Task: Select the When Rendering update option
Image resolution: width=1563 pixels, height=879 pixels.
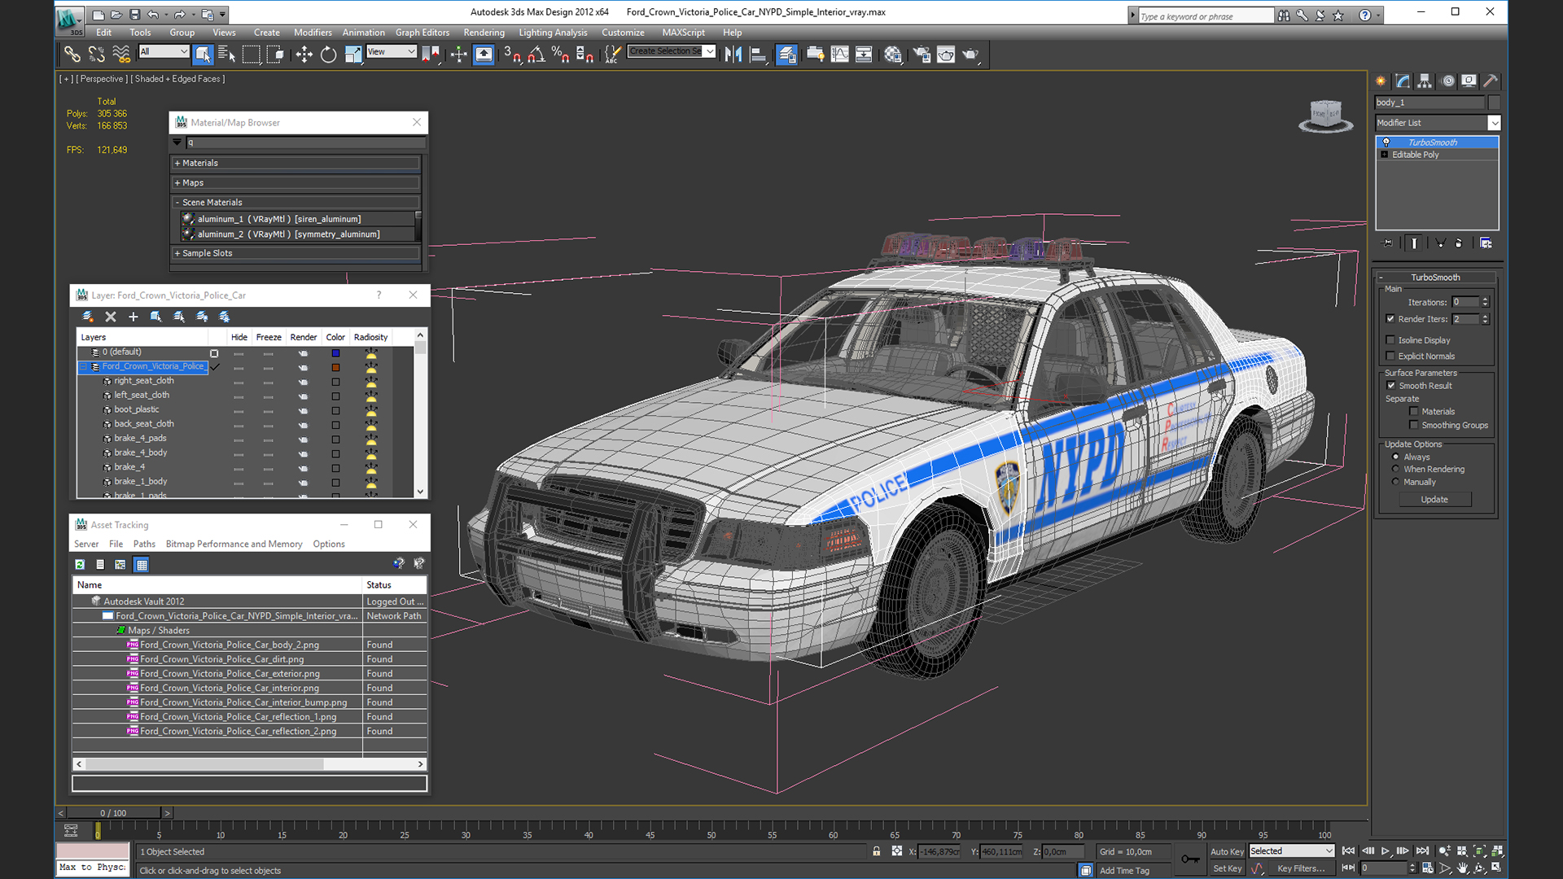Action: click(1396, 470)
